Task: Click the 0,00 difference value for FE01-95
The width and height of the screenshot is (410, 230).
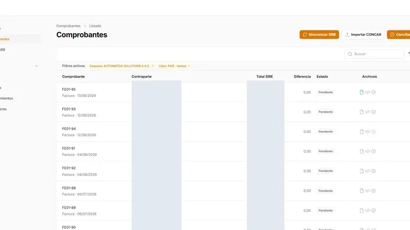Action: coord(307,92)
